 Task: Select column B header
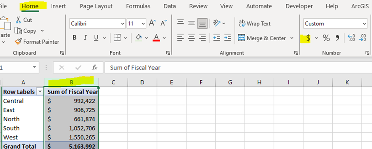click(71, 82)
